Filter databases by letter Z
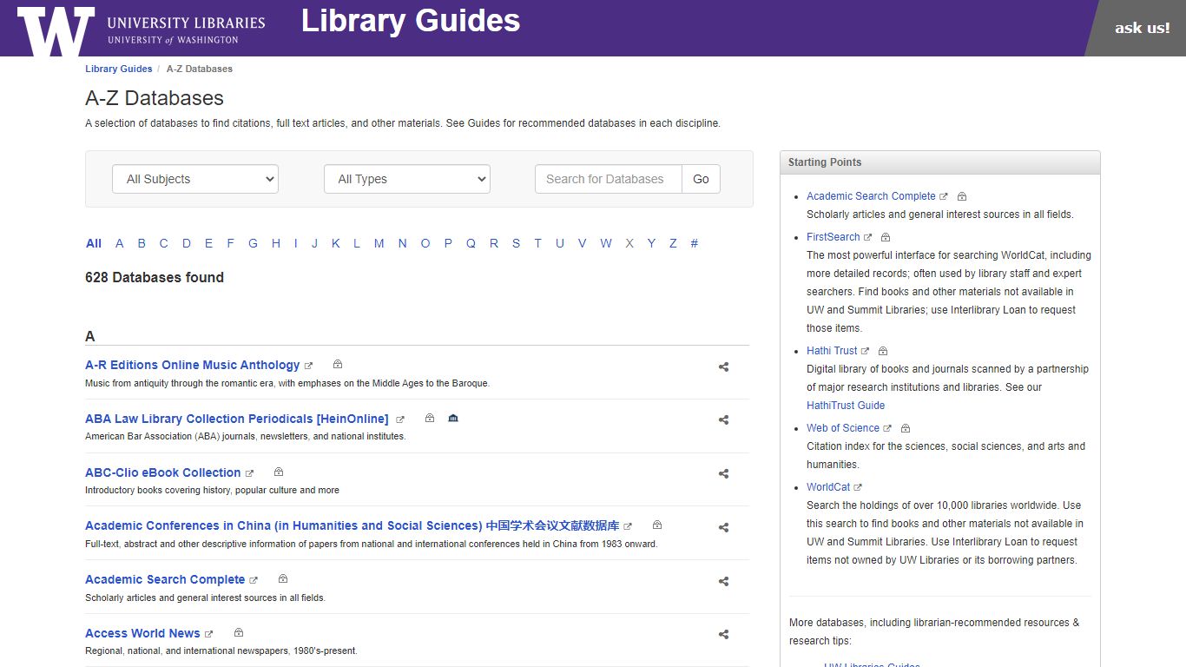 pyautogui.click(x=673, y=243)
